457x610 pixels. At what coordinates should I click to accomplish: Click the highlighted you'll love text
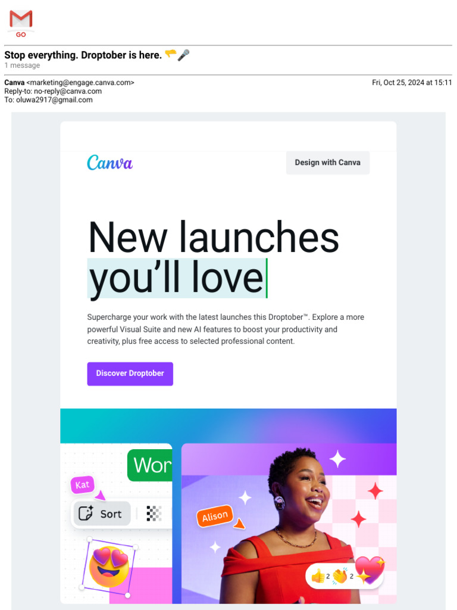click(x=176, y=278)
